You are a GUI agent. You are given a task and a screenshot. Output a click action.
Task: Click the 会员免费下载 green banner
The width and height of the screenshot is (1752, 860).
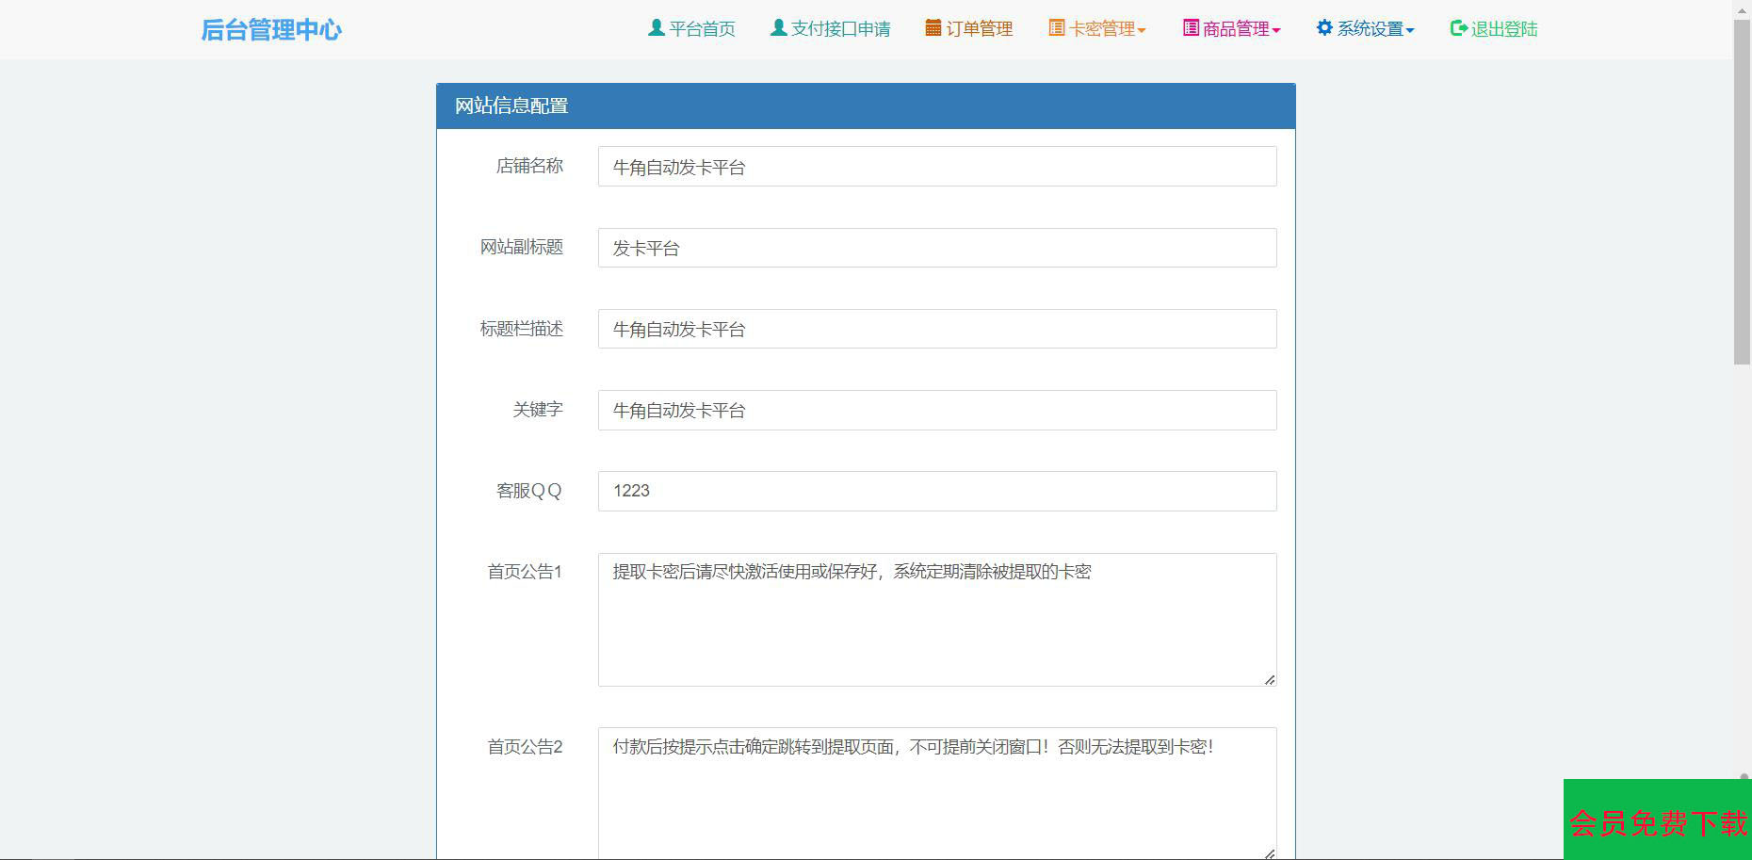tap(1657, 821)
